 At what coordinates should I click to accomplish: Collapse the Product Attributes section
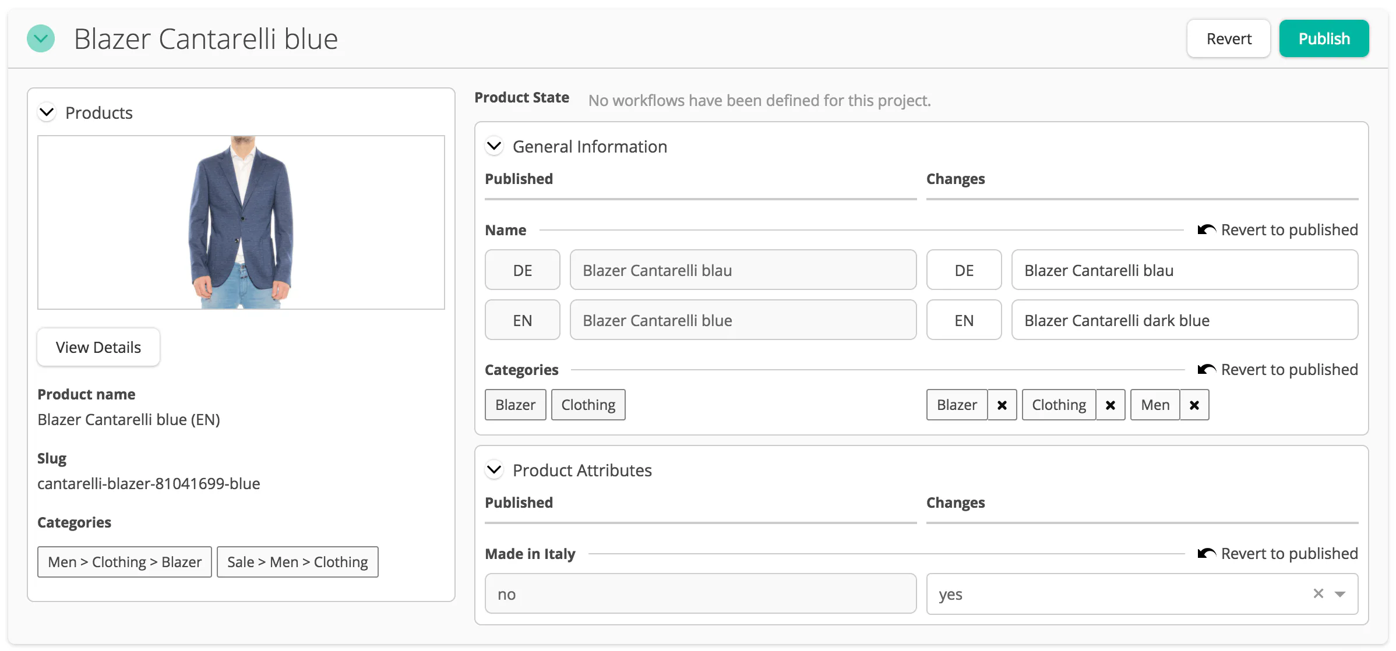(494, 469)
